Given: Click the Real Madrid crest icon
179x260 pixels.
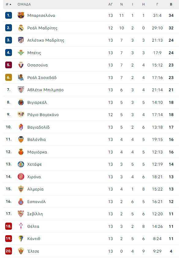Looking at the screenshot, I should 21,28.
